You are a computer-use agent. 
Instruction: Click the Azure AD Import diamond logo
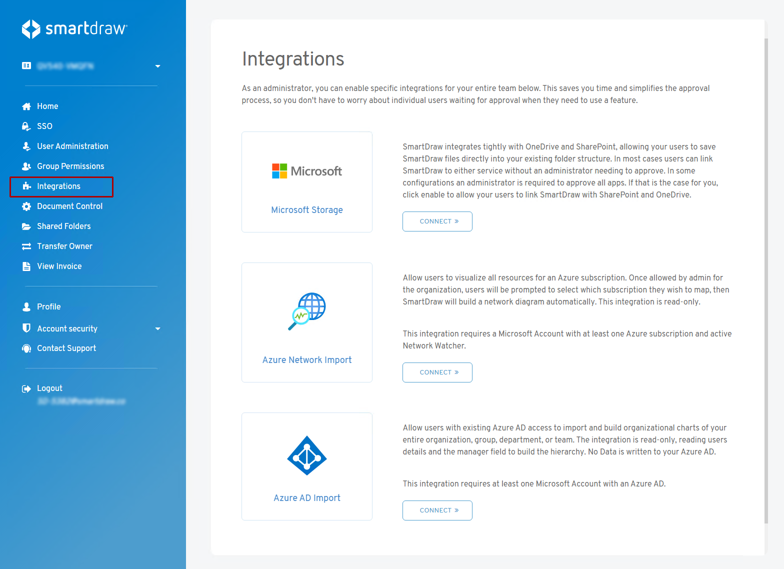[306, 455]
